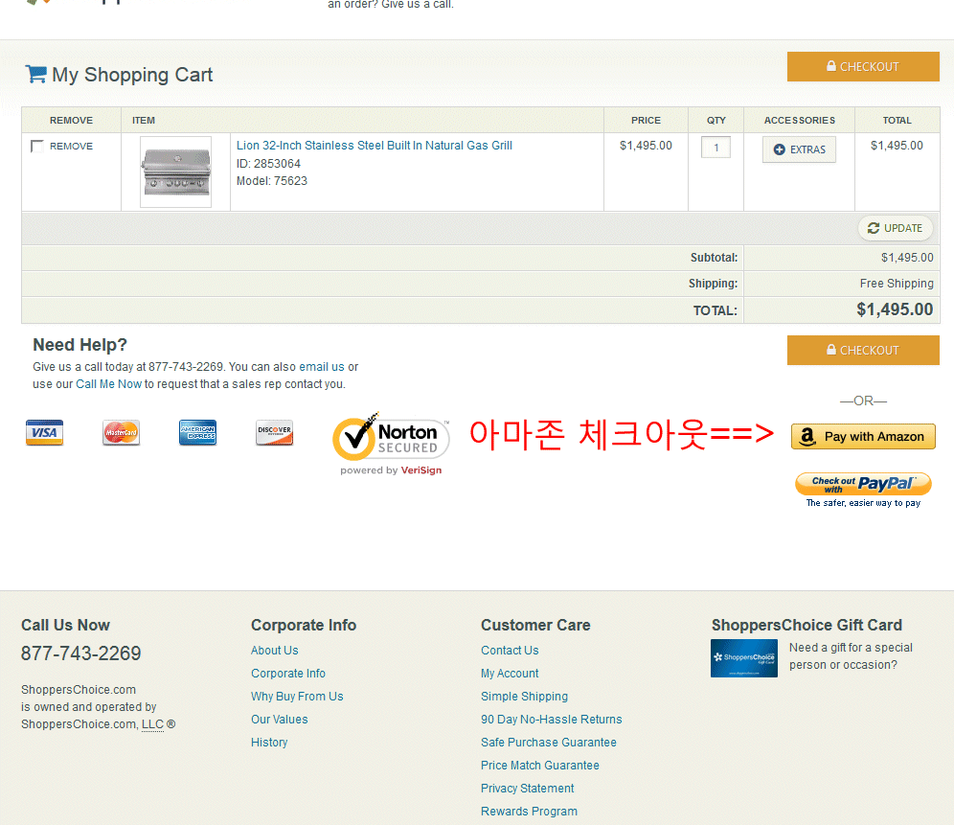Open the 90 Day No-Hassle Returns link
Viewport: 954px width, 825px height.
point(551,720)
